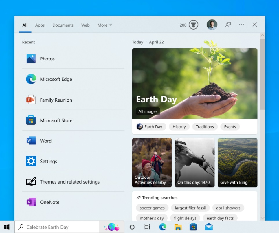Image resolution: width=279 pixels, height=233 pixels.
Task: Expand the More tab dropdown
Action: pos(104,25)
